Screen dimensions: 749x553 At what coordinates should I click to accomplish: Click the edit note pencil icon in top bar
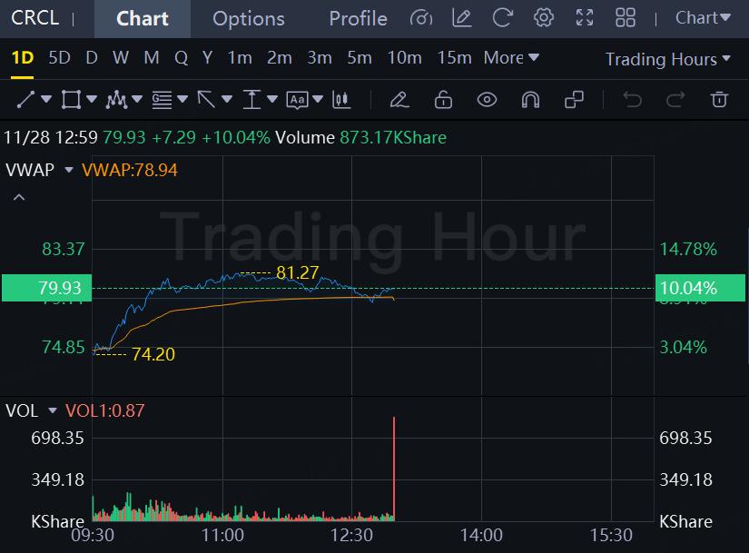(461, 18)
